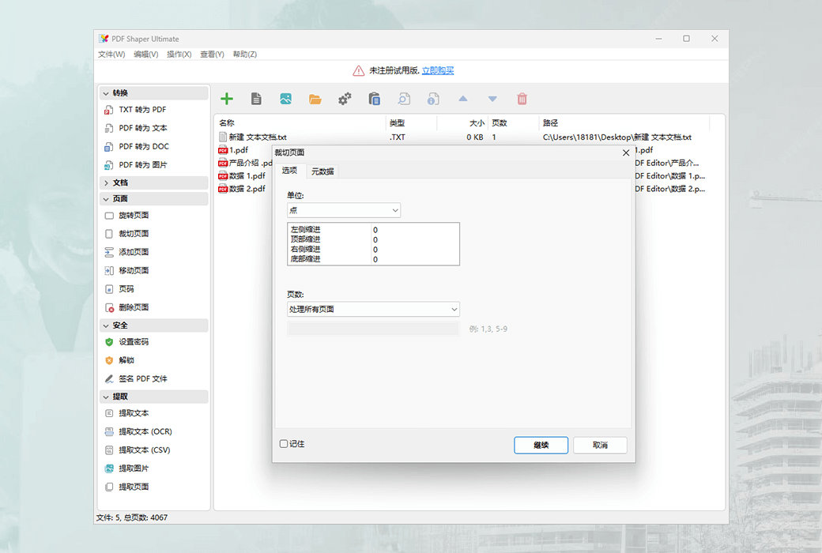Click the green add files toolbar icon
The width and height of the screenshot is (822, 553).
click(227, 98)
